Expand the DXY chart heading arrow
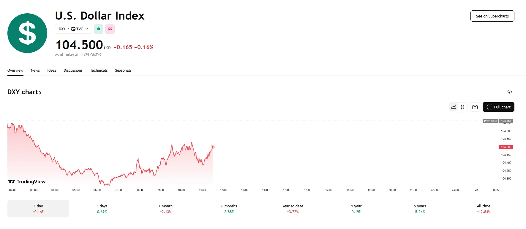Image resolution: width=526 pixels, height=229 pixels. [x=40, y=92]
